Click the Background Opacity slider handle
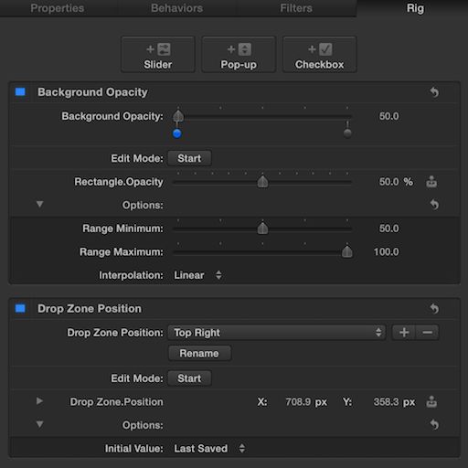 (178, 116)
